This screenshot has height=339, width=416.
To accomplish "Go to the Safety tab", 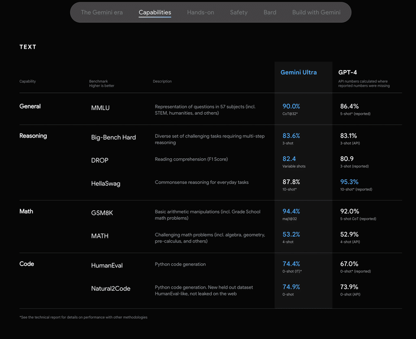I will click(x=239, y=12).
